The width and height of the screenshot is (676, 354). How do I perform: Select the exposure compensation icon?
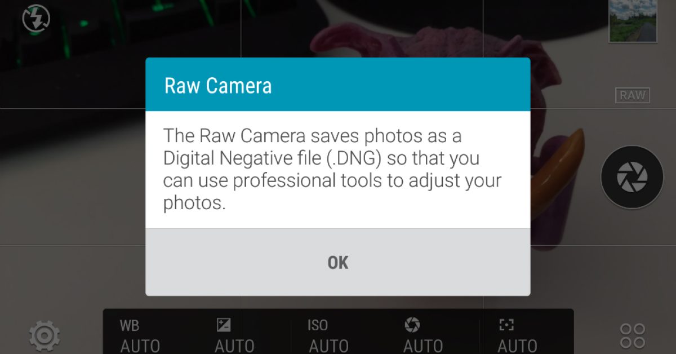(224, 325)
